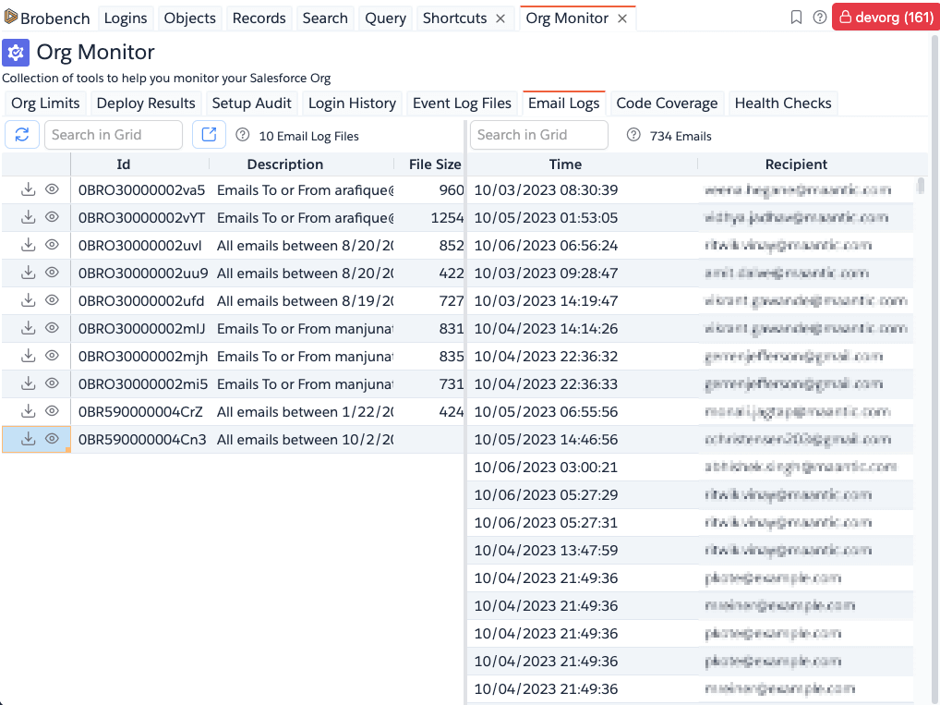Switch to the Health Checks tab
The image size is (940, 705).
(783, 103)
